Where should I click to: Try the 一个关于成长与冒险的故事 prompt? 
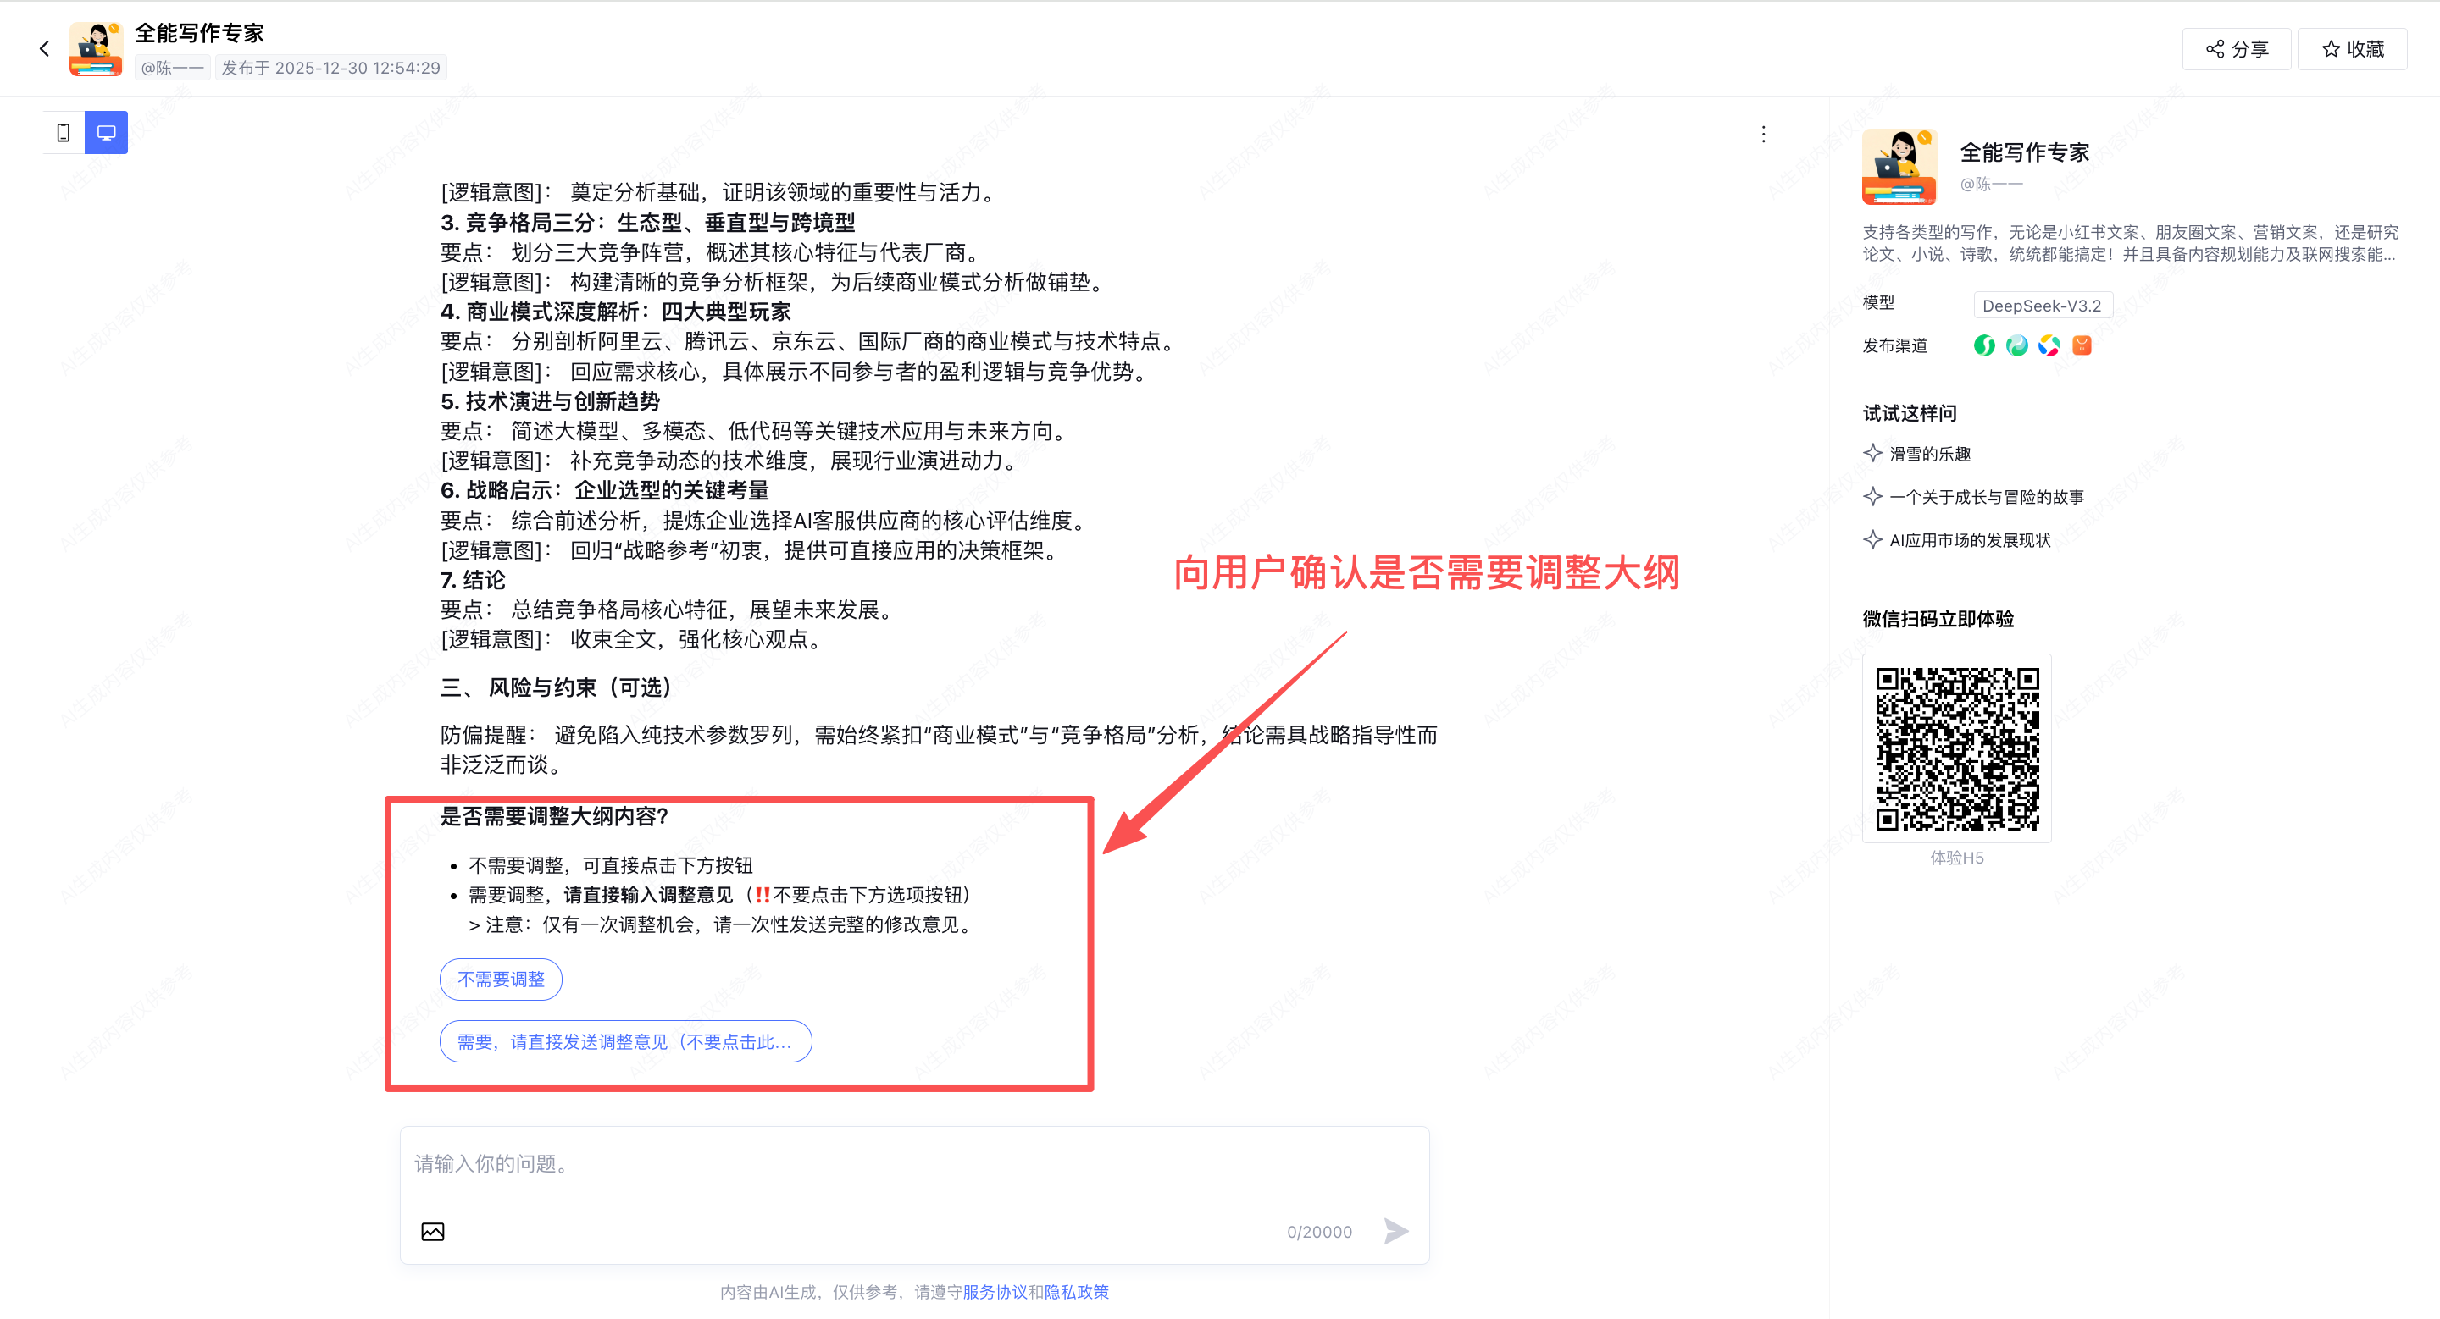[x=1974, y=497]
